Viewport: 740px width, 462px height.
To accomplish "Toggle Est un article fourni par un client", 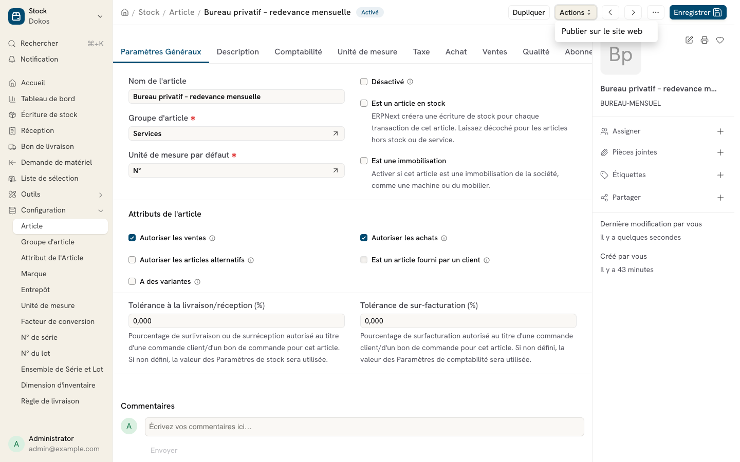I will [x=364, y=260].
